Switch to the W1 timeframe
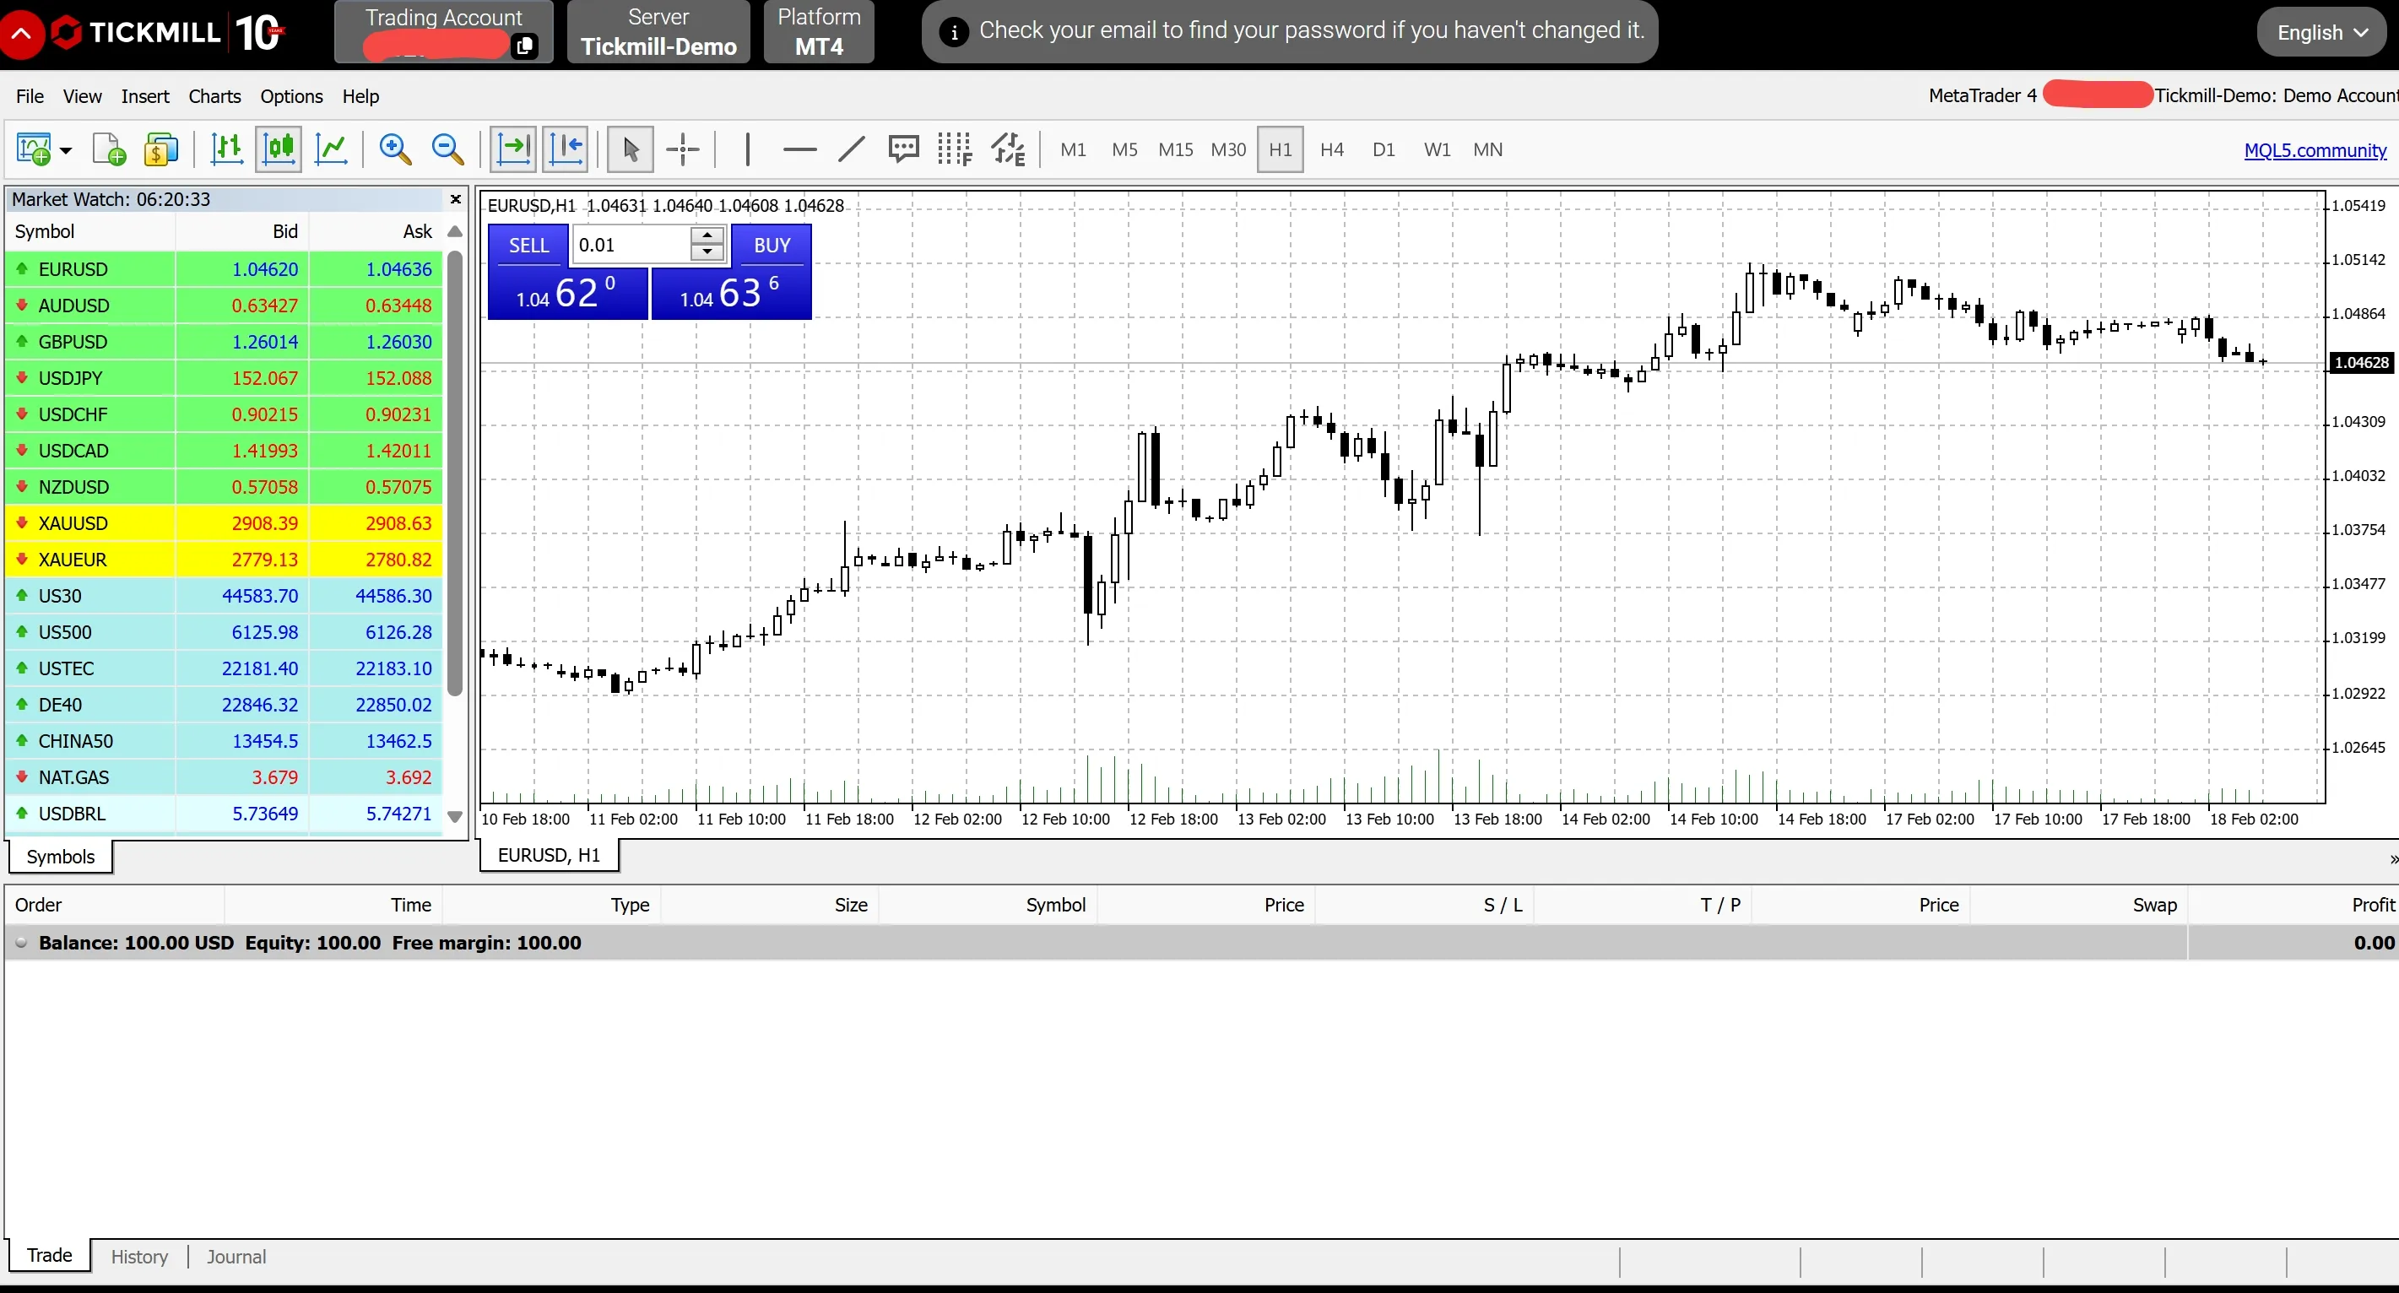2399x1293 pixels. point(1436,150)
